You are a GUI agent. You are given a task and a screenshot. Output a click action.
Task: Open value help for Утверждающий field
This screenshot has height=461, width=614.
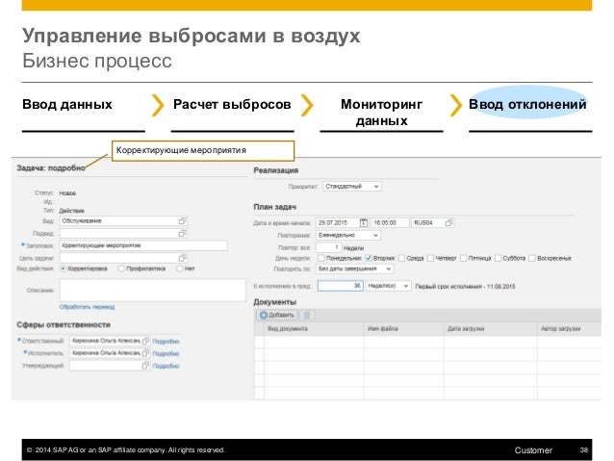(146, 366)
